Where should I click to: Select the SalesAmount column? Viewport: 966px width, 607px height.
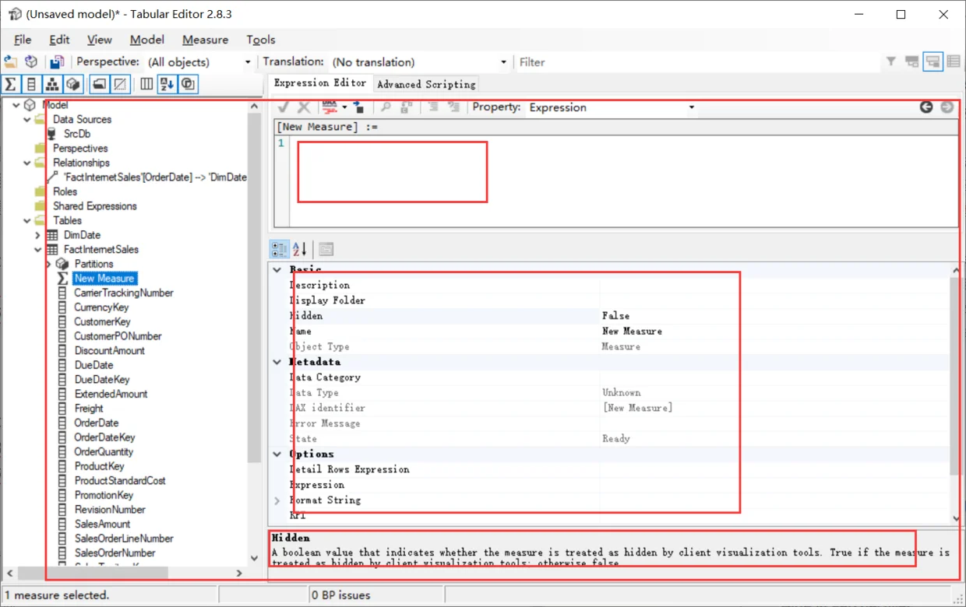click(x=103, y=524)
